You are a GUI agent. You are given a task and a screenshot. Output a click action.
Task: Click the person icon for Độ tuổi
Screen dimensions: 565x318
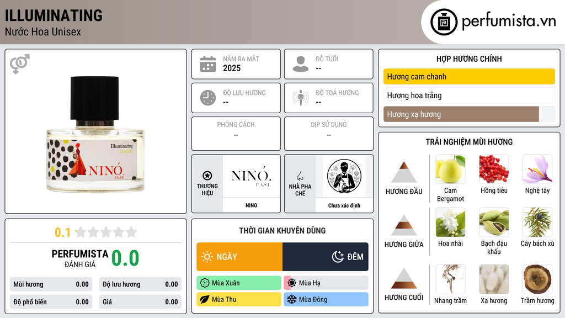301,64
